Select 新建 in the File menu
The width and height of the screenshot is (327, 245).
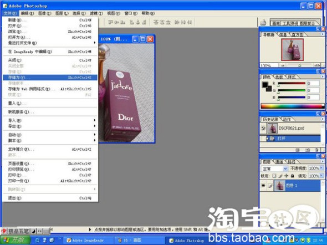tap(50, 20)
